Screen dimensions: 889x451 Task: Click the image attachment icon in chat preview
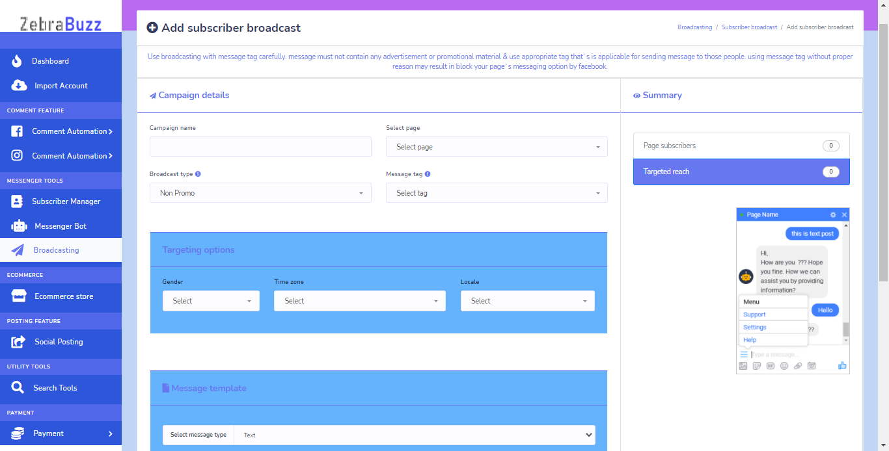click(743, 366)
